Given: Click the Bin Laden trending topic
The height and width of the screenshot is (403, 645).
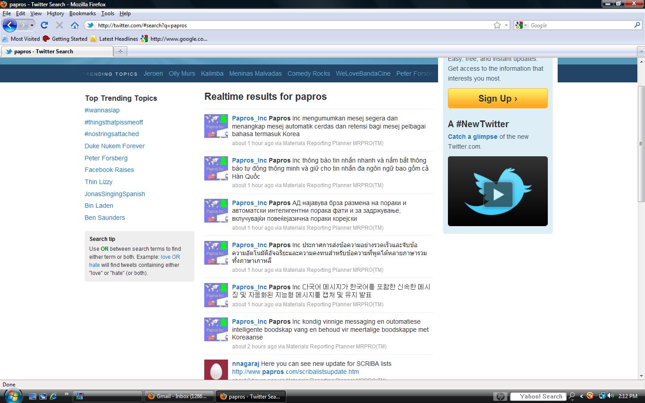Looking at the screenshot, I should click(x=99, y=206).
